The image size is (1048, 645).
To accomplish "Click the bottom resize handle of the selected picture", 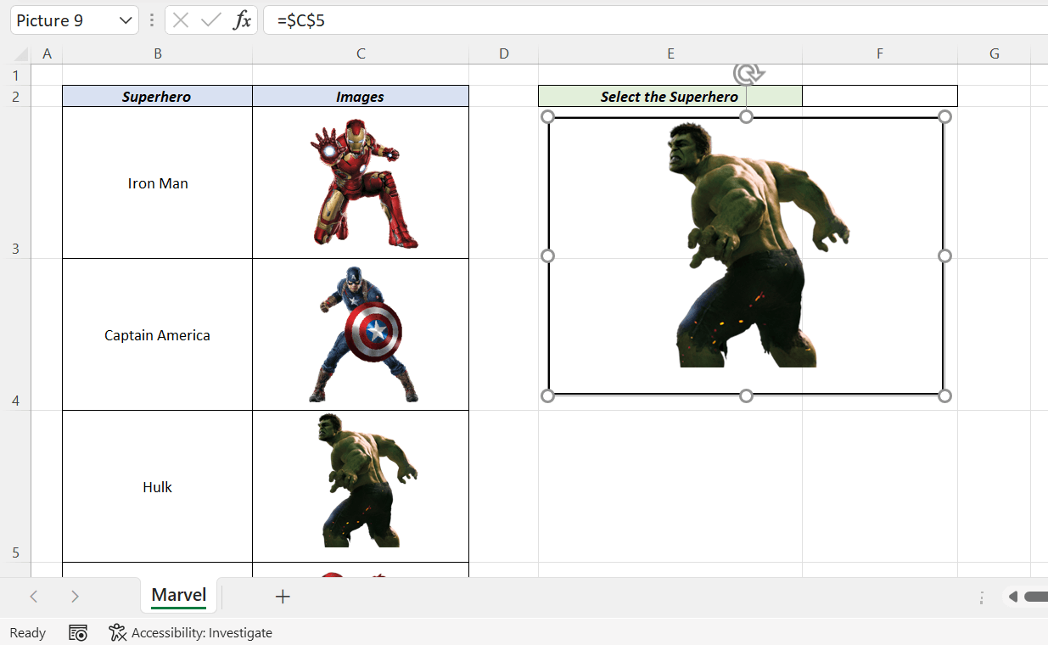I will (x=746, y=395).
